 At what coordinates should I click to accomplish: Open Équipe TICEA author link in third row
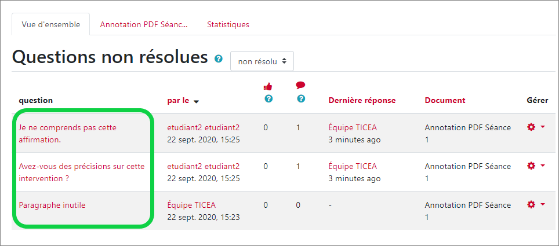point(192,205)
